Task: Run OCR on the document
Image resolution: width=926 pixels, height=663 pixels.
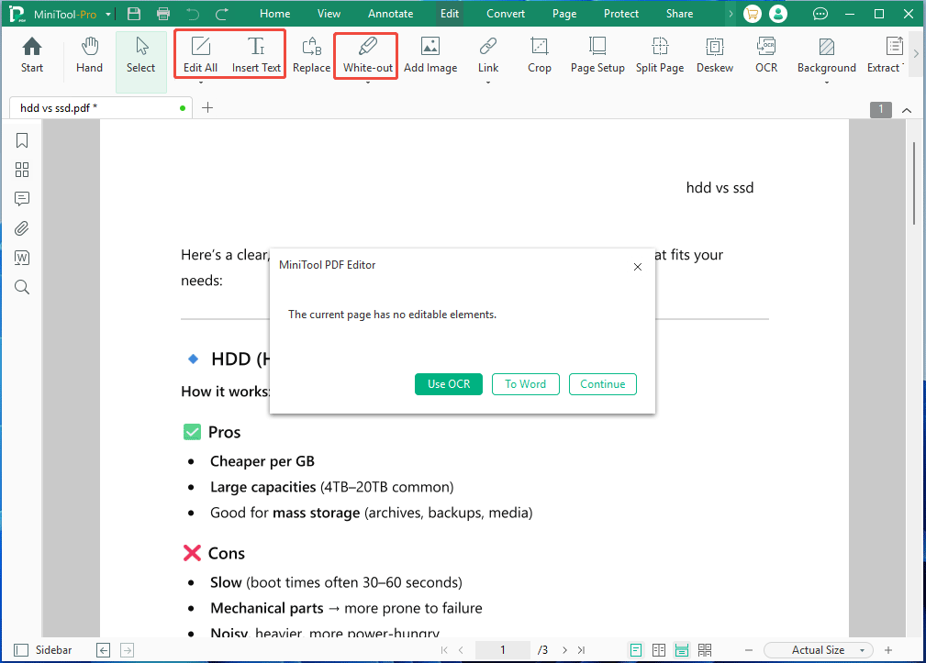Action: pos(766,55)
